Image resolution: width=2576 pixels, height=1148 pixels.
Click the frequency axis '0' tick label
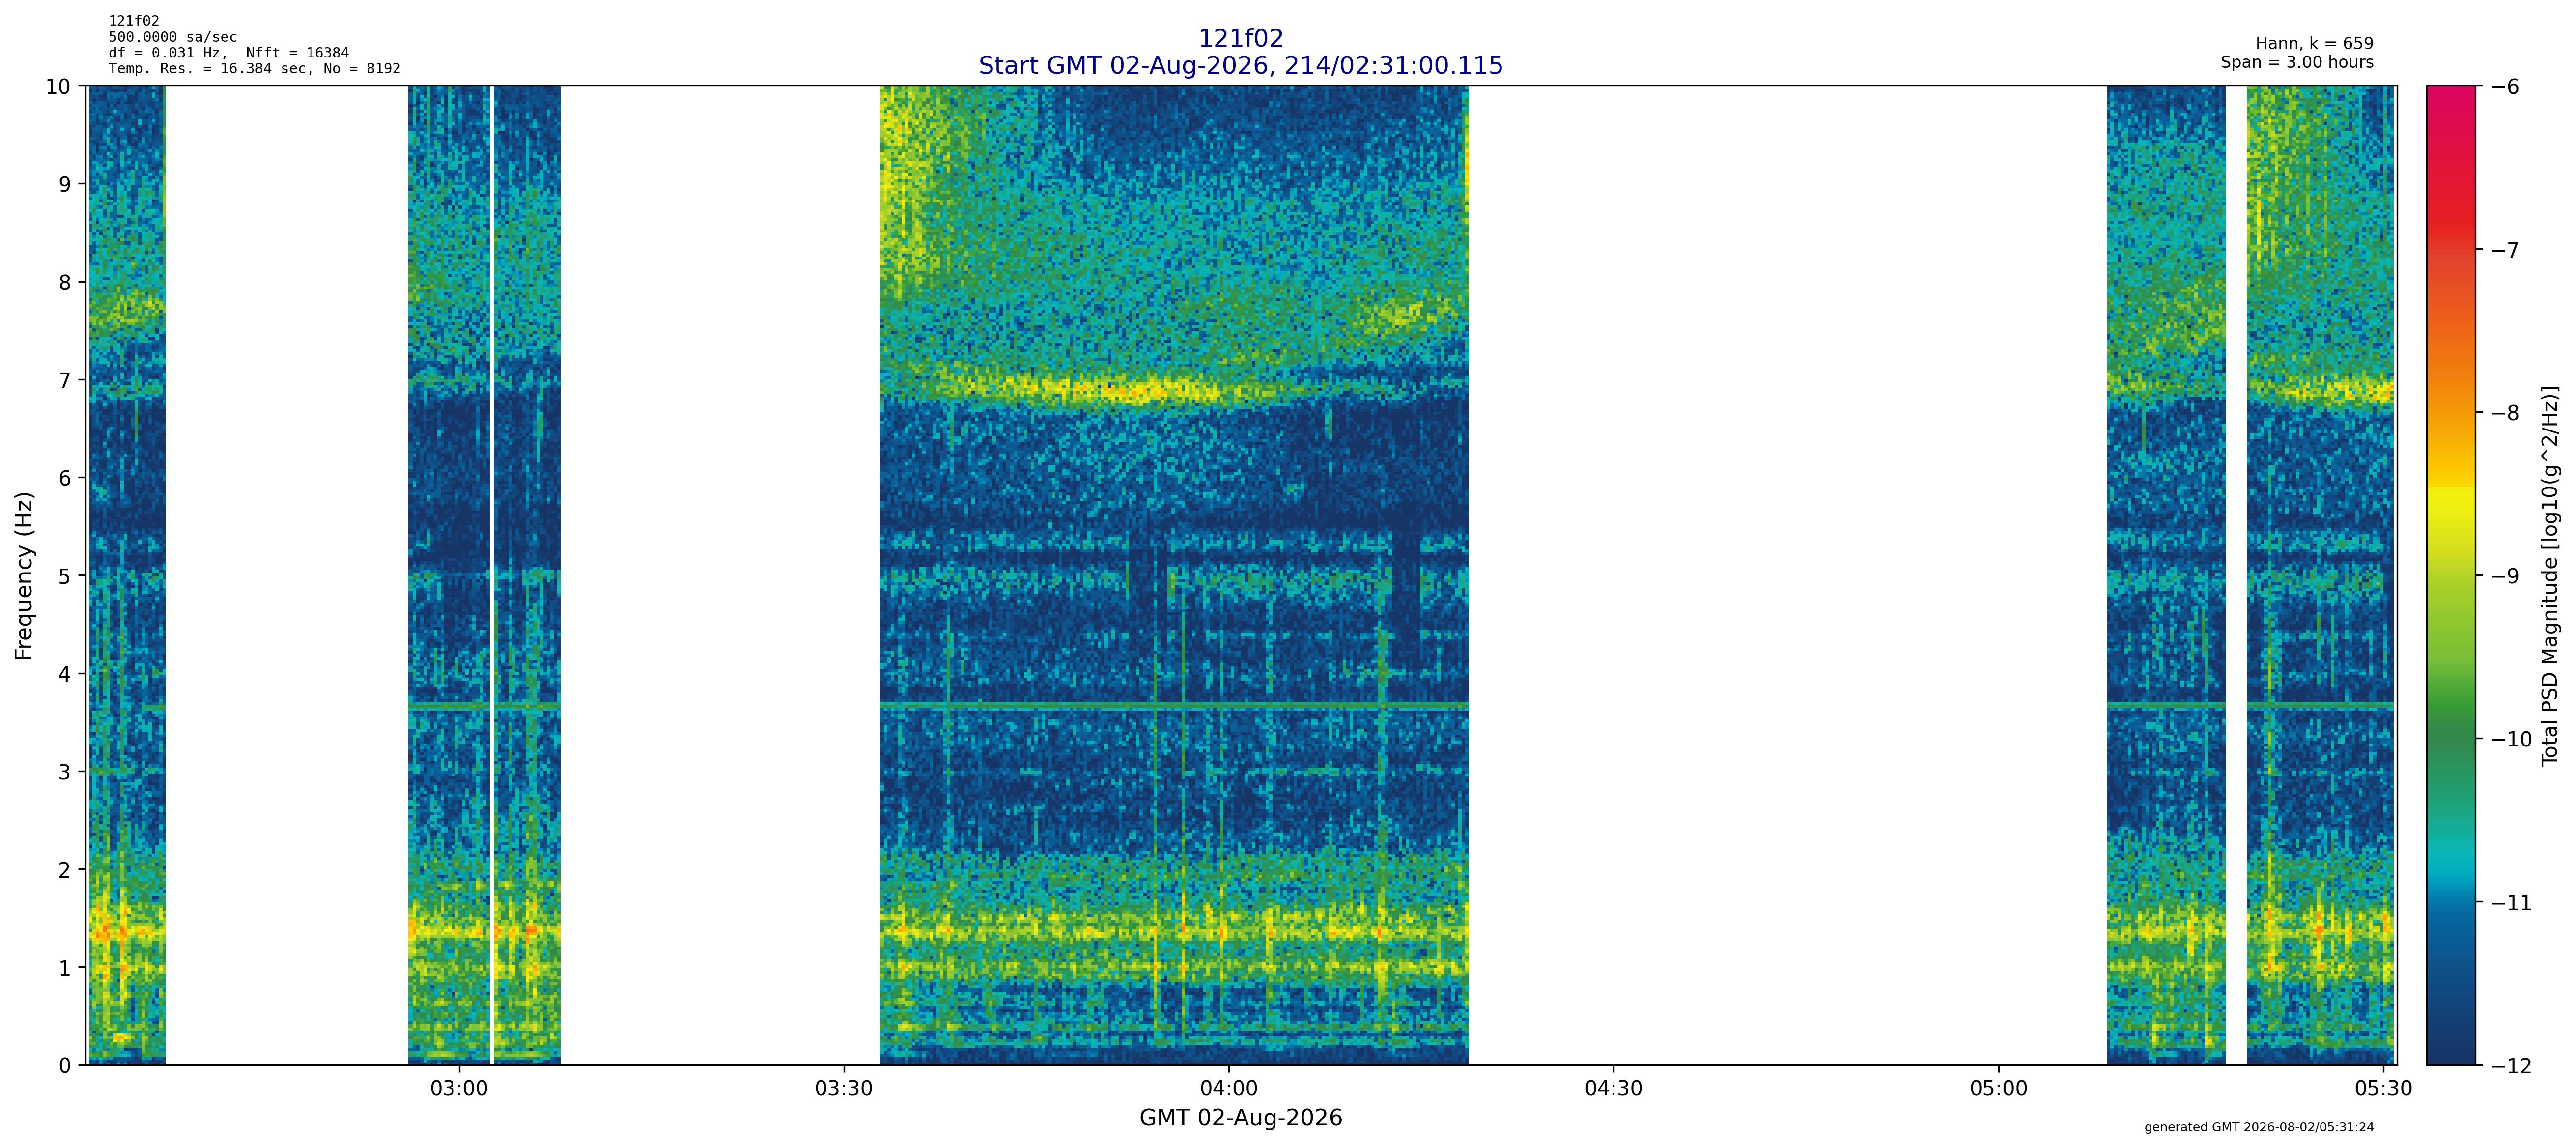point(66,1066)
